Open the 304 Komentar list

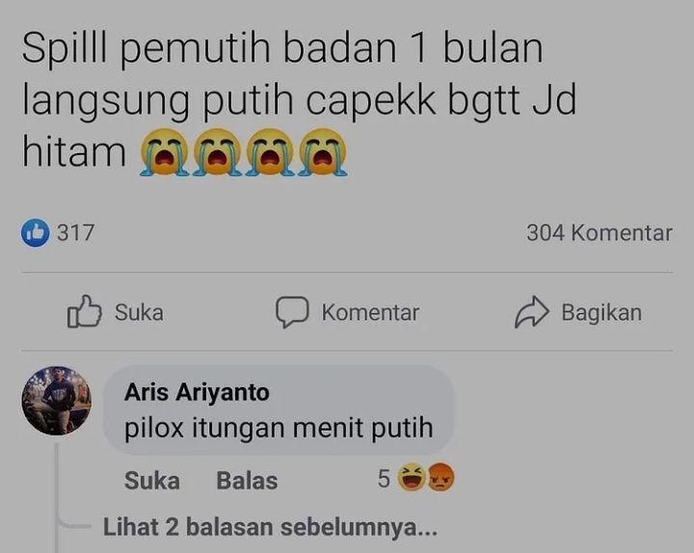point(600,233)
